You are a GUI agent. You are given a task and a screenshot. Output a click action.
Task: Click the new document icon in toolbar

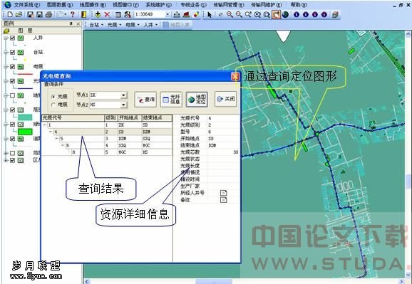point(10,14)
